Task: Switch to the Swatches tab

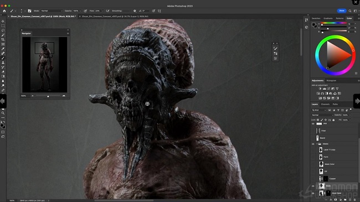Action: tap(316, 18)
